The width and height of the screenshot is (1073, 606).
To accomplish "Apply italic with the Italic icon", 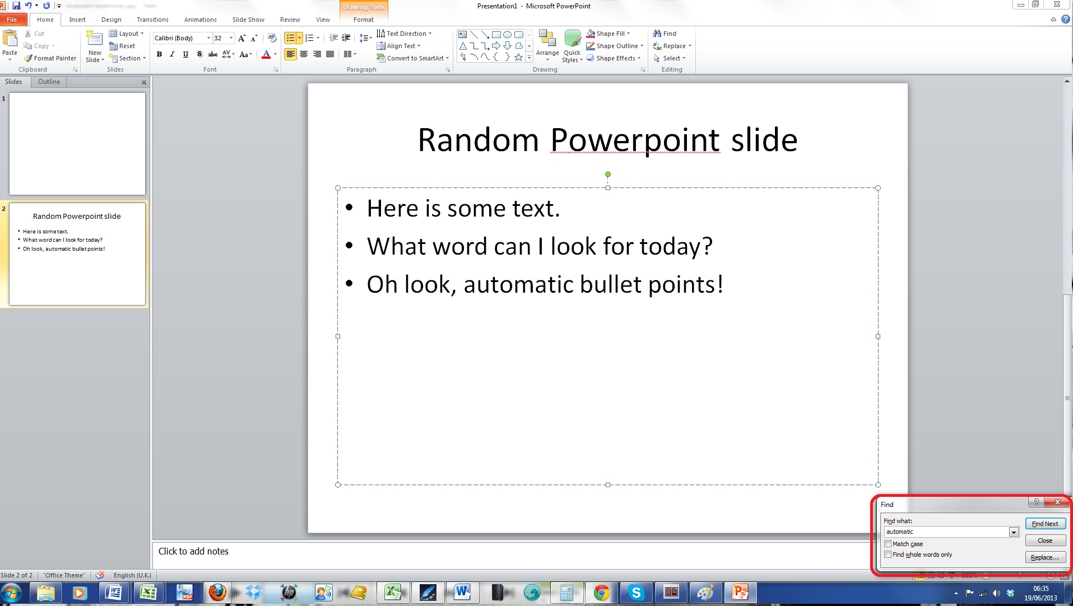I will click(172, 54).
